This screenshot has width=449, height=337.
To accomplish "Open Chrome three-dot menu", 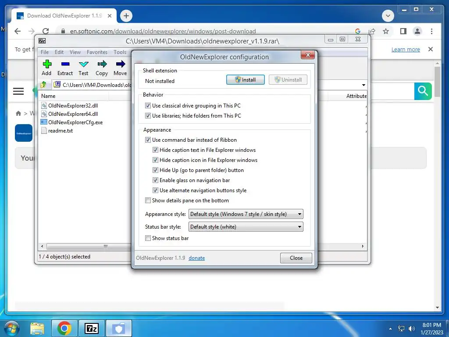I will pos(431,31).
